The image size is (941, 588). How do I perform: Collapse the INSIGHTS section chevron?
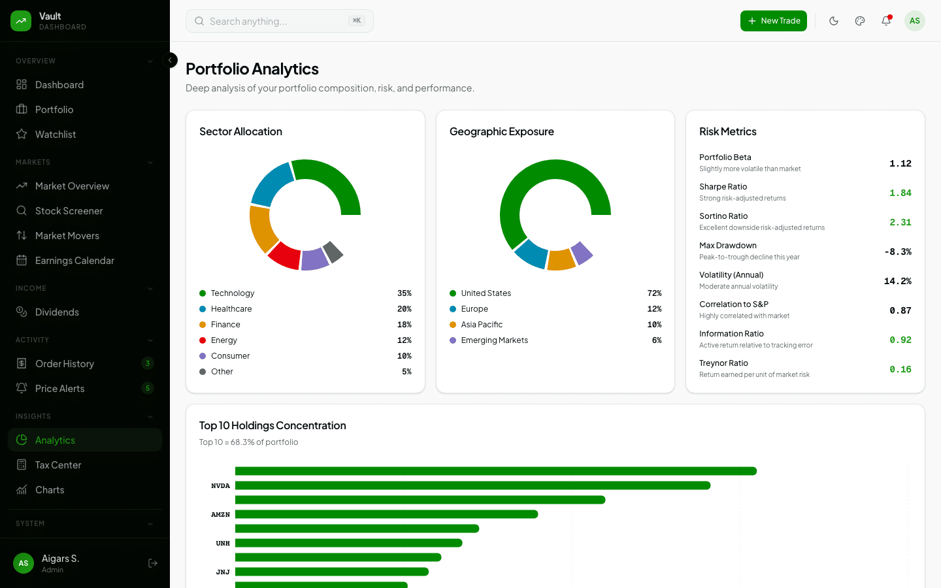(x=151, y=416)
